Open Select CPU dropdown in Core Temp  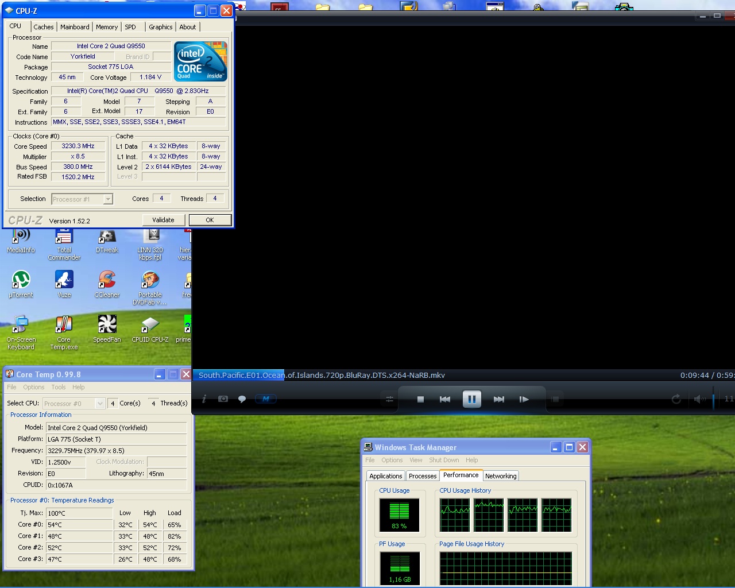click(x=73, y=404)
